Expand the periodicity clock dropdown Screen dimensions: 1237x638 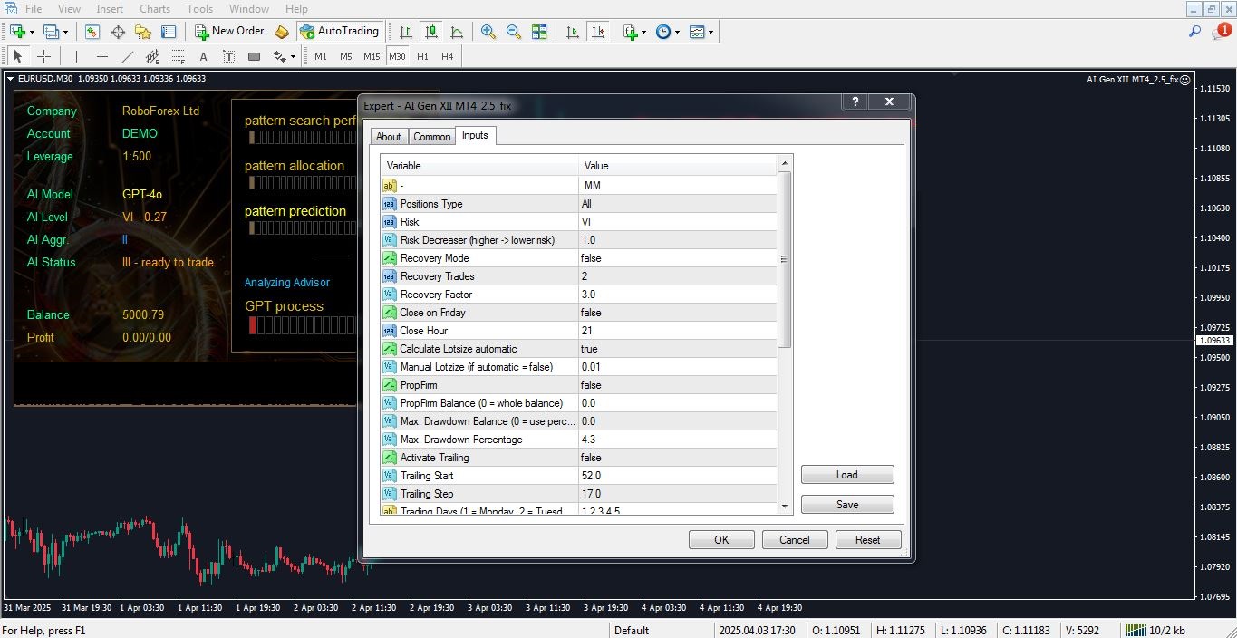click(x=668, y=32)
